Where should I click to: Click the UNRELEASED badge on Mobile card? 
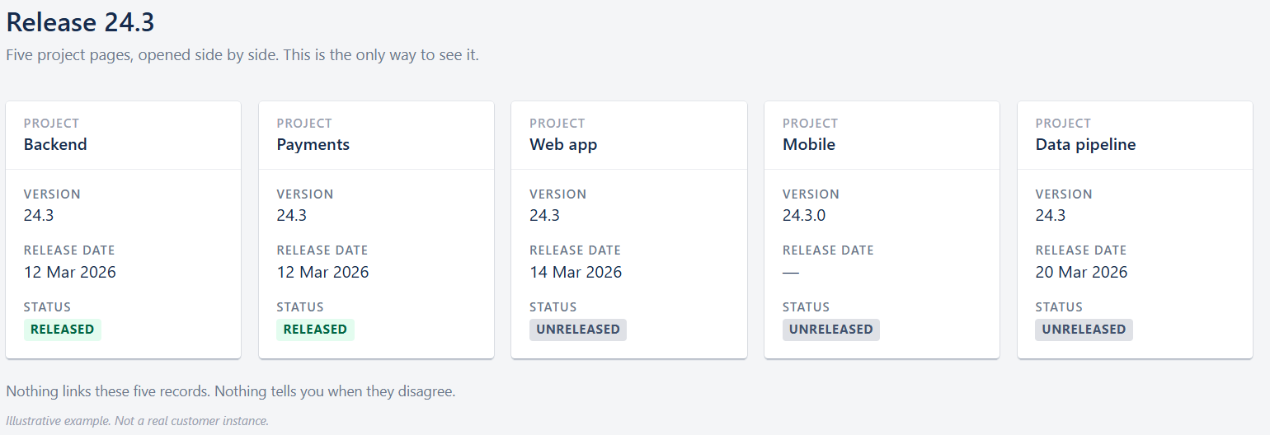coord(831,330)
